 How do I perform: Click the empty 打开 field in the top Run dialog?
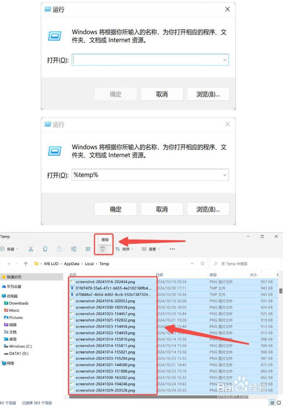point(150,60)
